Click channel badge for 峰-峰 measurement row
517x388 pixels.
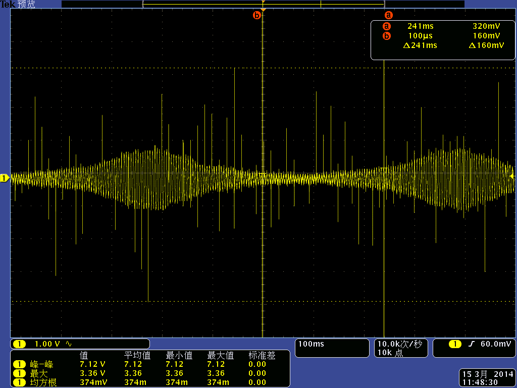tap(19, 364)
